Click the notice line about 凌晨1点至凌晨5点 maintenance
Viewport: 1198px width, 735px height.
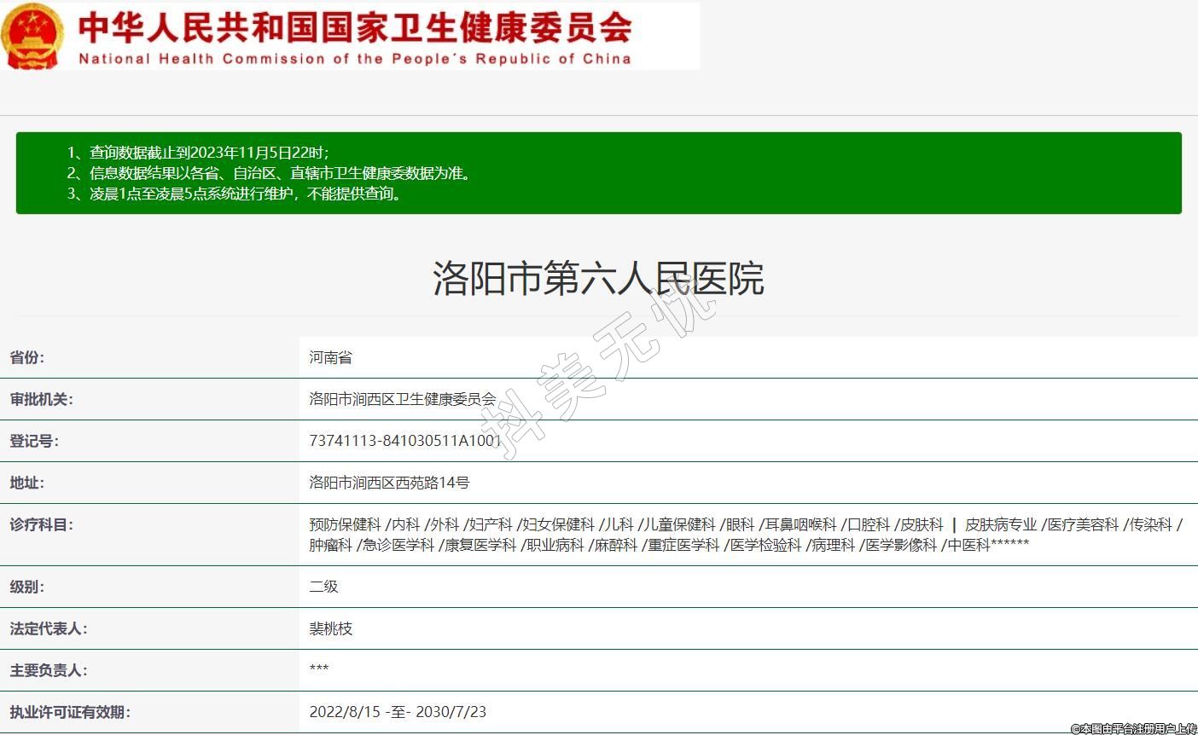click(235, 194)
